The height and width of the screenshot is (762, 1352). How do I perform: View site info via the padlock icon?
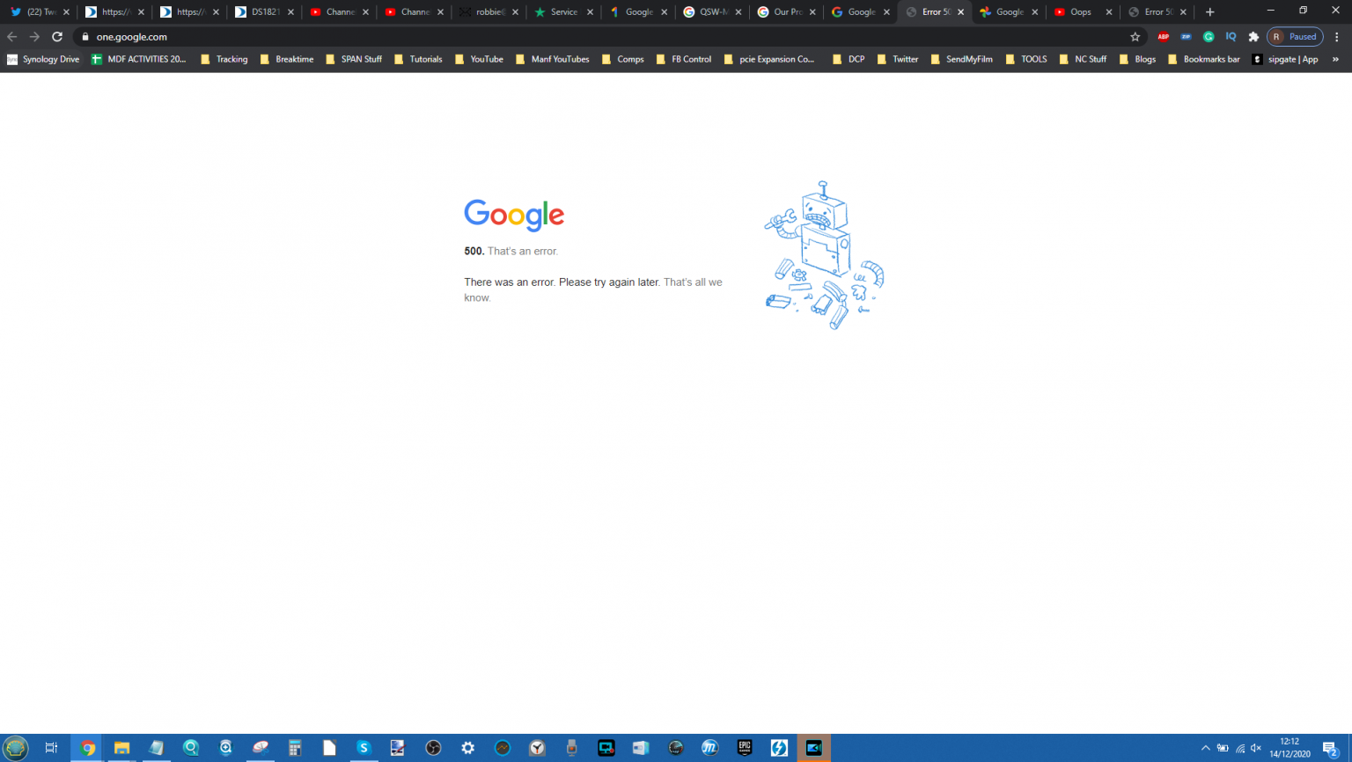click(85, 37)
